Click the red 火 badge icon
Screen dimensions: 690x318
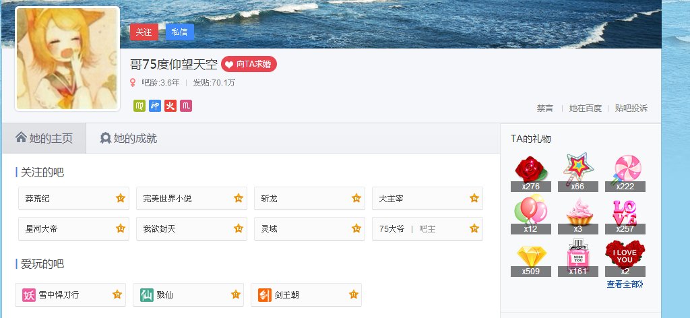pos(170,106)
